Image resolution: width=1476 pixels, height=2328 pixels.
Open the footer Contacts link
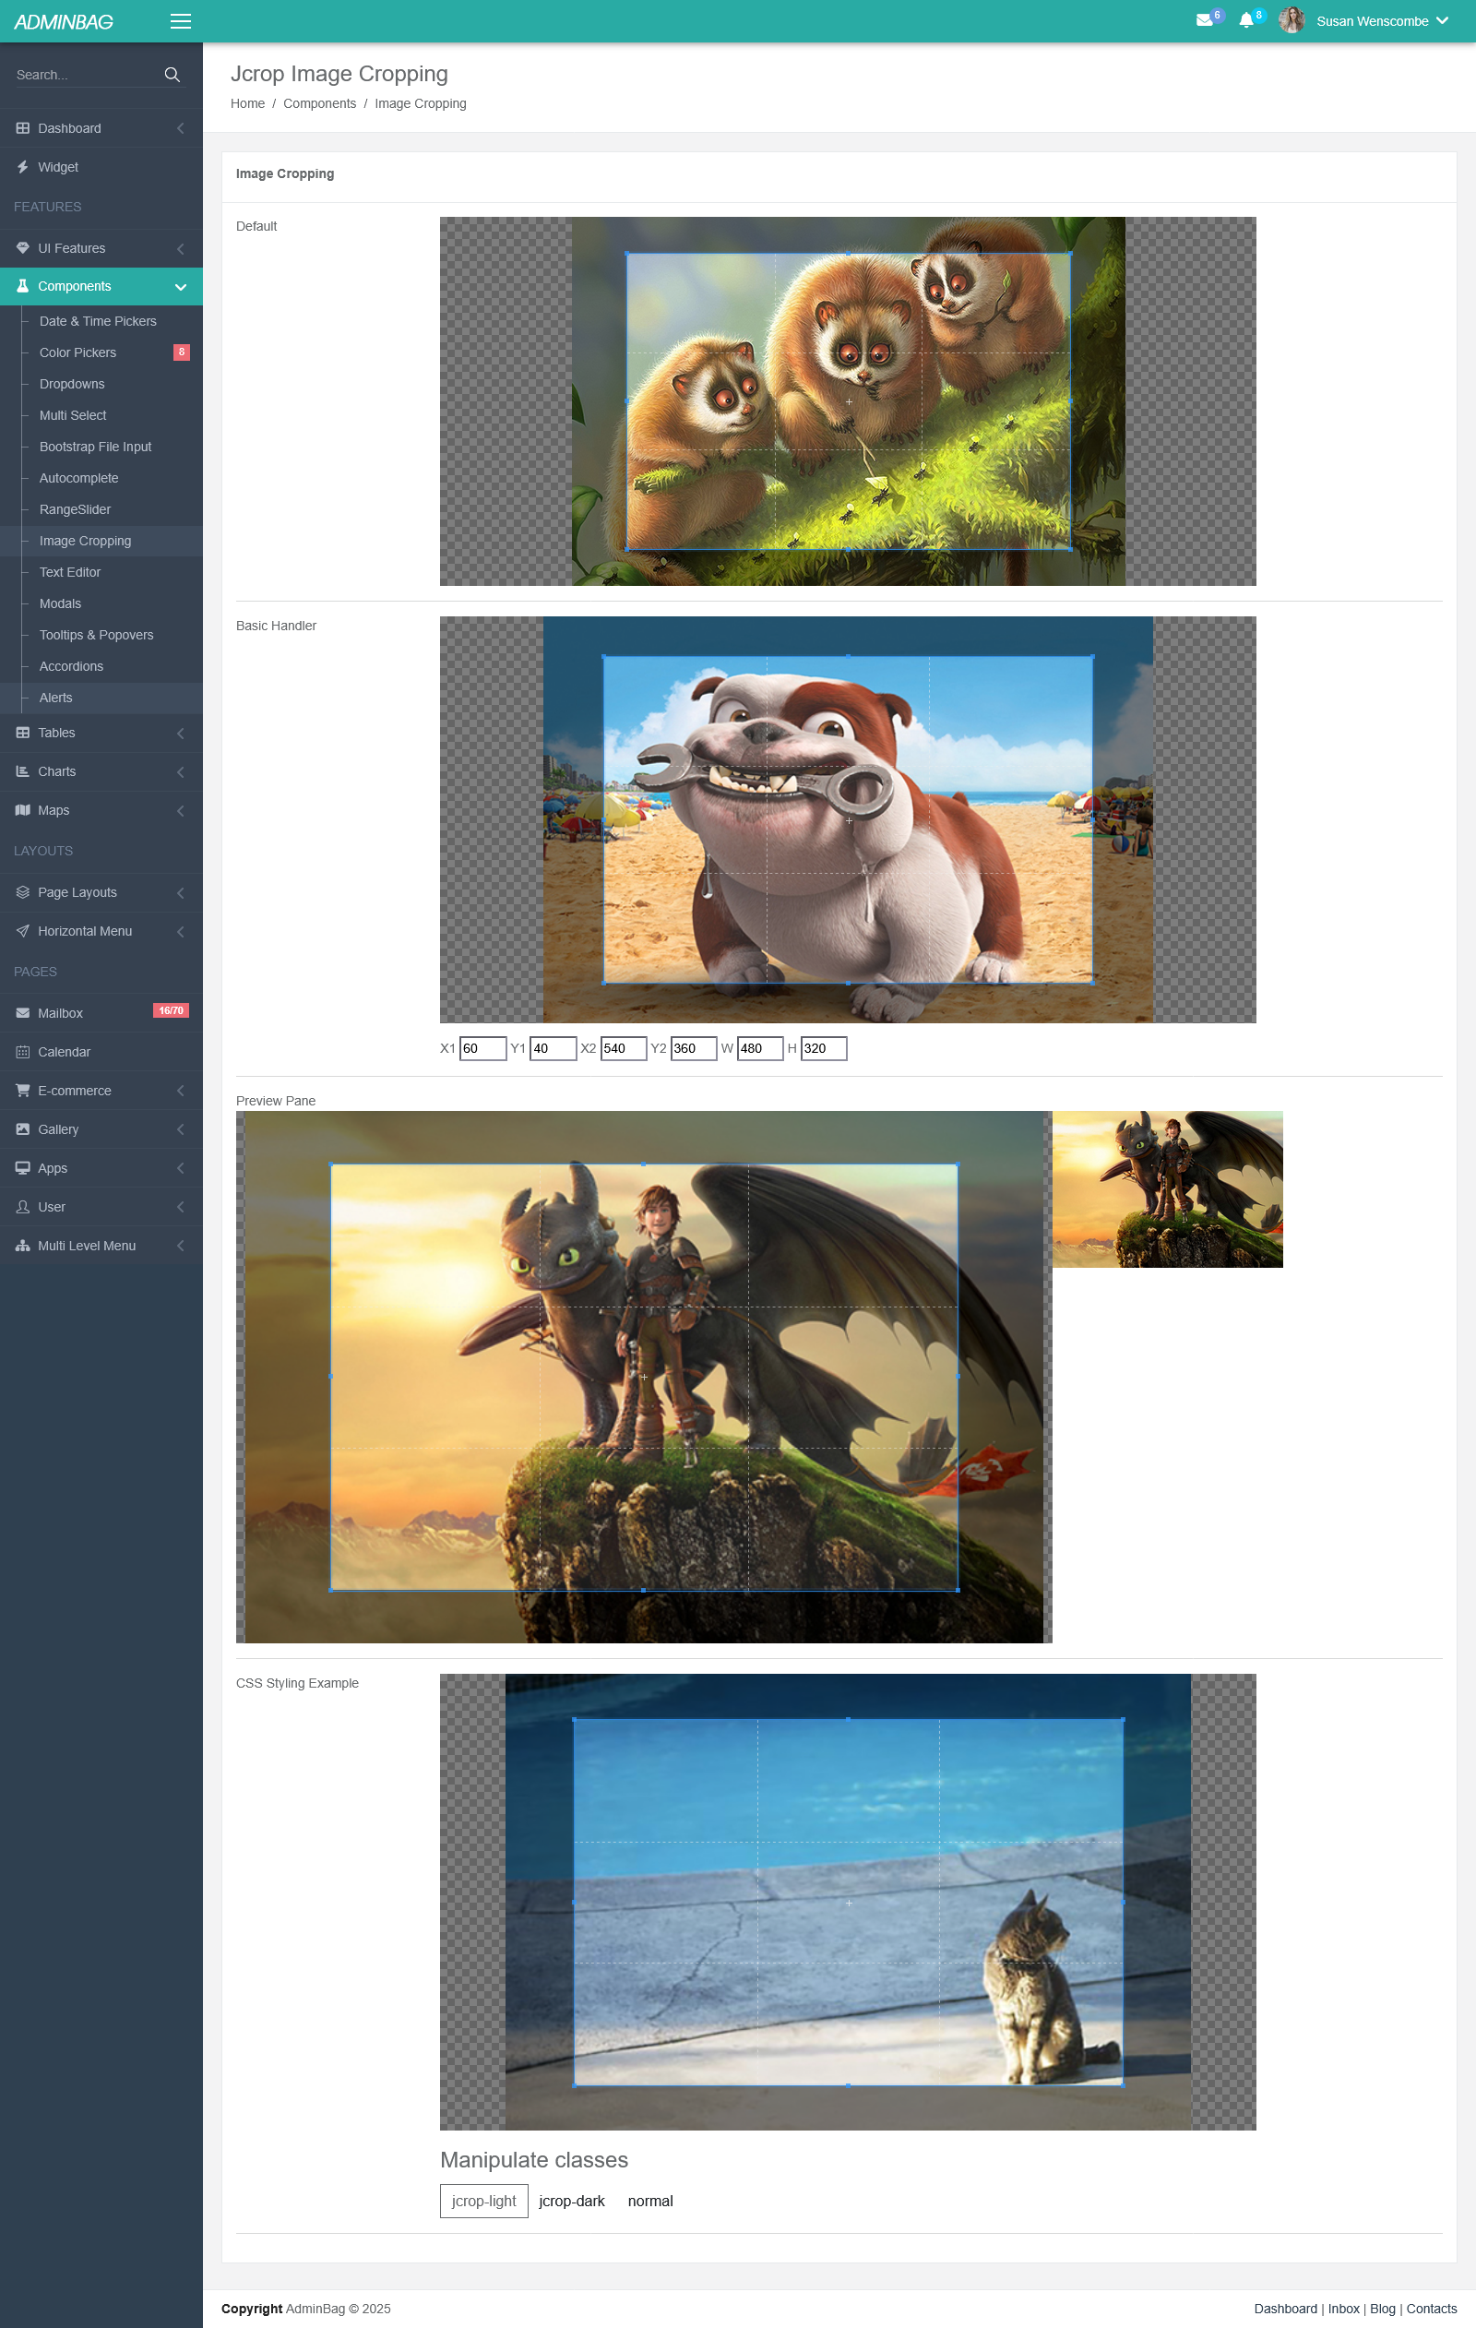click(1432, 2309)
